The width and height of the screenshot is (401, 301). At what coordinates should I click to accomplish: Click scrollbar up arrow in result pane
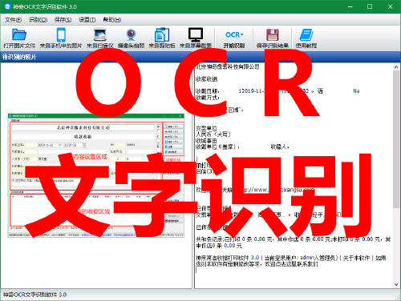[x=396, y=67]
